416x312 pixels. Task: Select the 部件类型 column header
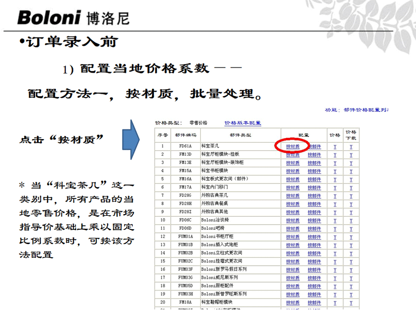click(240, 135)
